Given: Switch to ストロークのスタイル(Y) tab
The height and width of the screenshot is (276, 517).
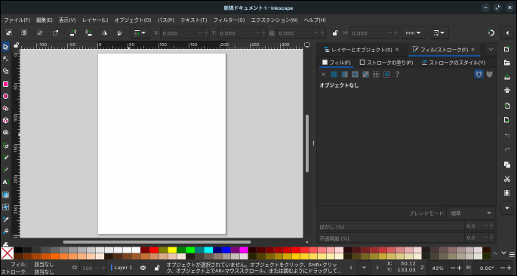Looking at the screenshot, I should click(x=453, y=63).
